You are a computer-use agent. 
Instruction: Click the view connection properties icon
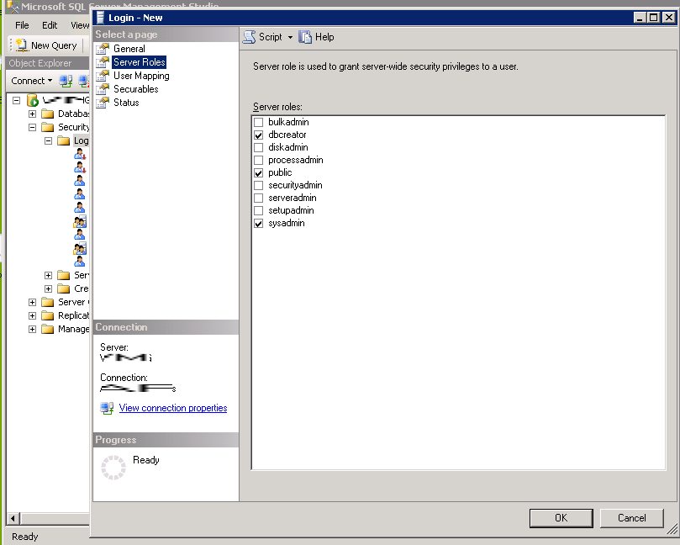point(107,408)
